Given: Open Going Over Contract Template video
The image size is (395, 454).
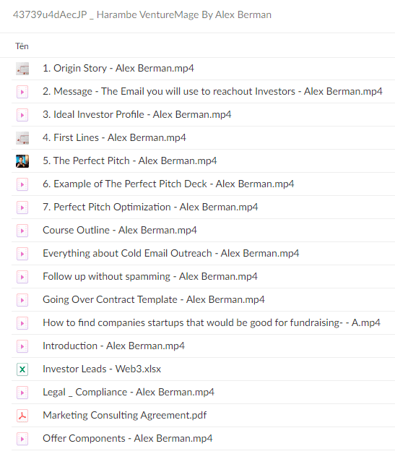Looking at the screenshot, I should 154,300.
